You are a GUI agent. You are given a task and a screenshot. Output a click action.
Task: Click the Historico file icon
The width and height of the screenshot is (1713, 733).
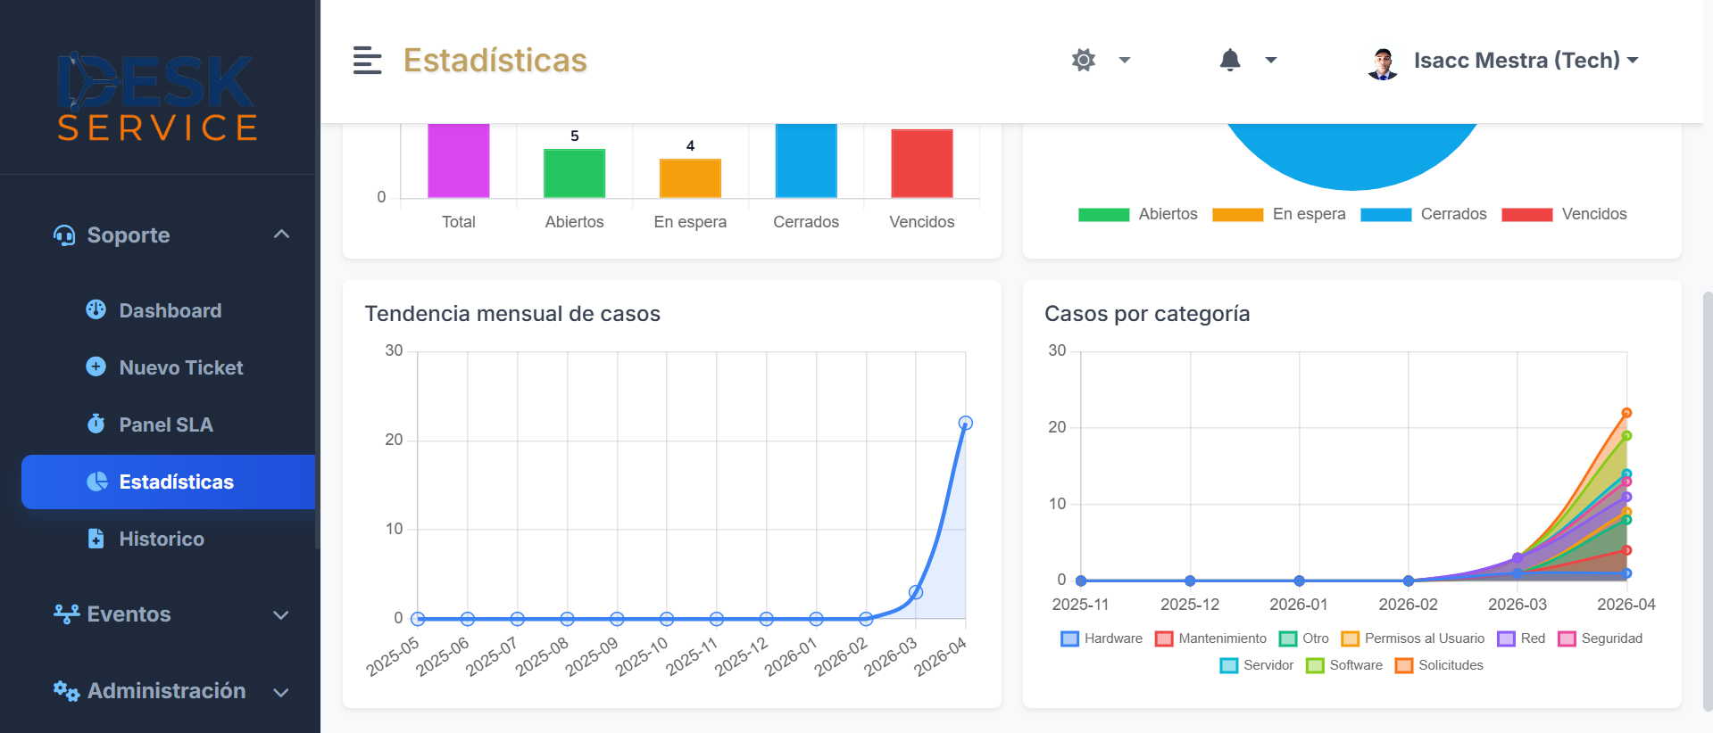coord(96,539)
